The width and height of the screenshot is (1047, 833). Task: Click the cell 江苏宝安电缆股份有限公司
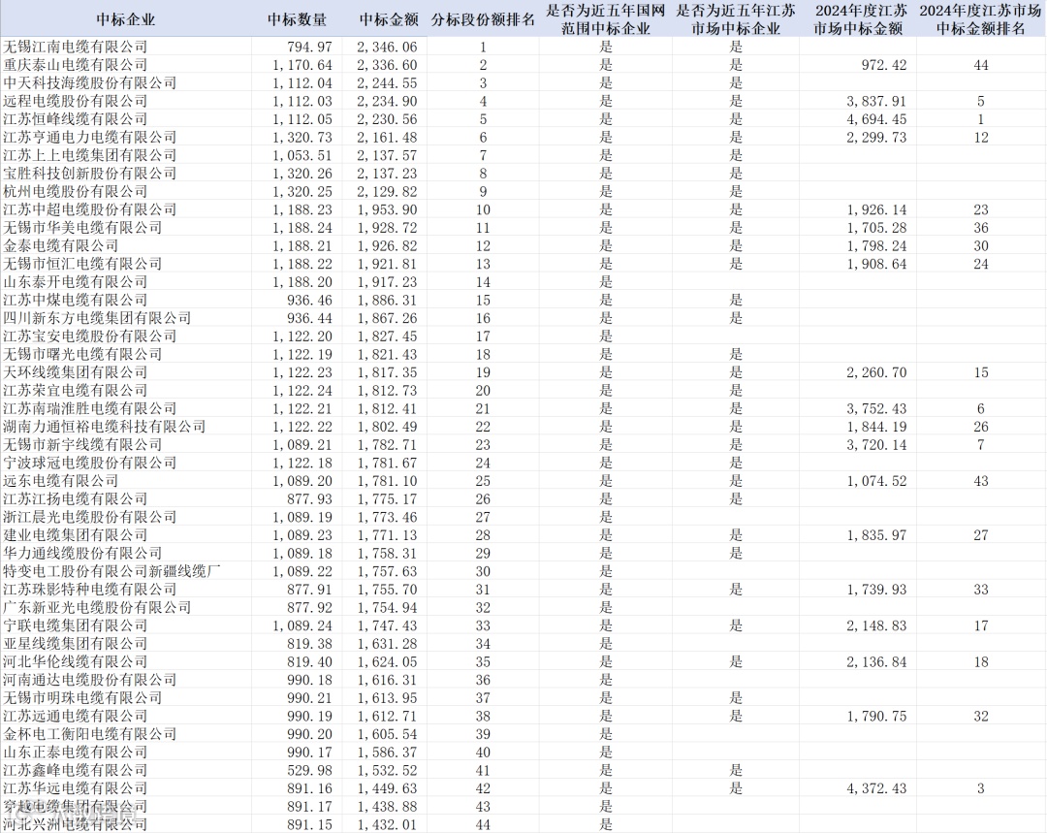90,336
